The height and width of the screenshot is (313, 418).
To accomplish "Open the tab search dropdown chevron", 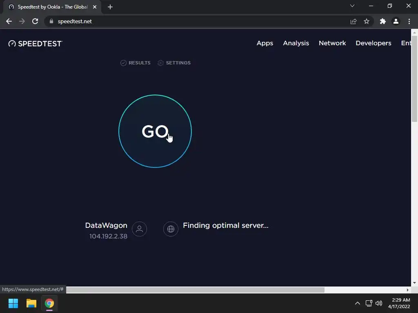I will pos(352,6).
